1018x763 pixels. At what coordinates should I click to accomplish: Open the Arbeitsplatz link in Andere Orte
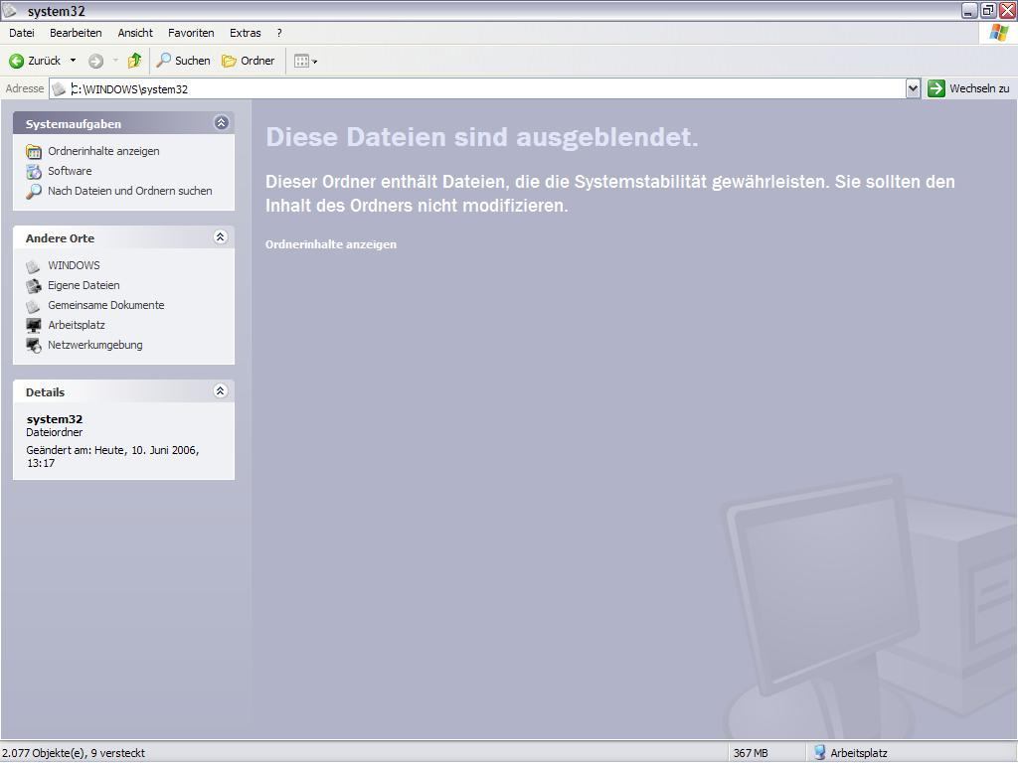pos(76,325)
